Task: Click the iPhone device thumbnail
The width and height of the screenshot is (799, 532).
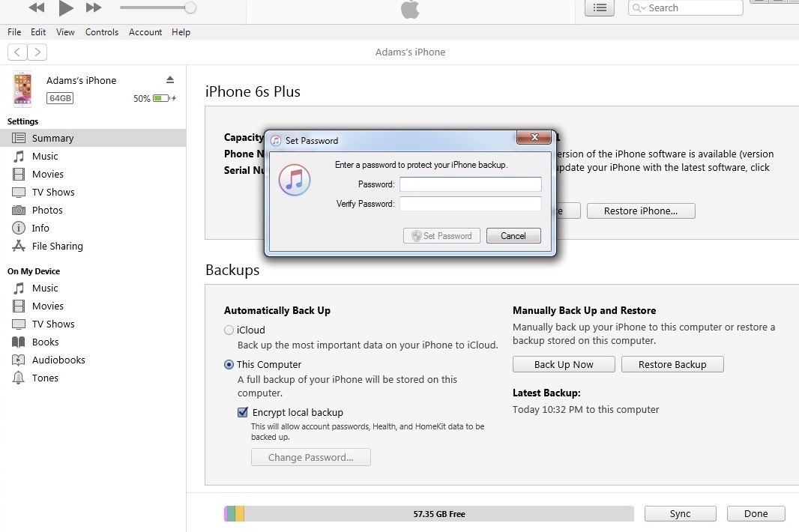Action: tap(22, 89)
